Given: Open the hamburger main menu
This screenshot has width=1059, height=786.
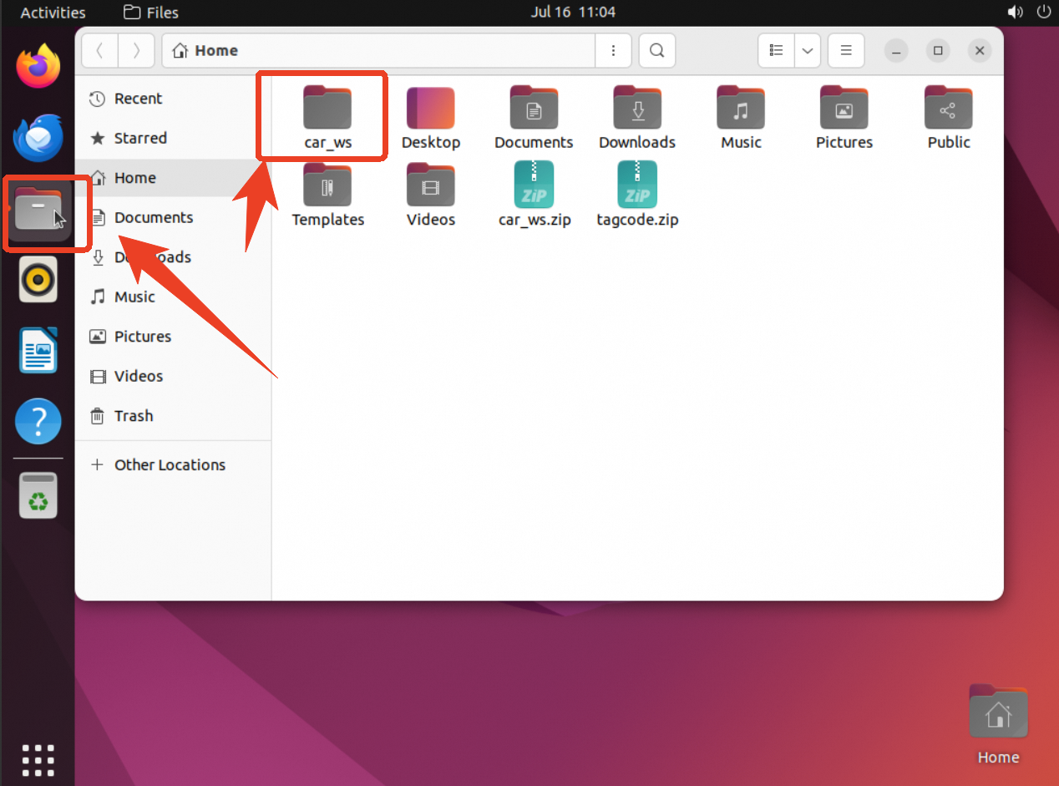Looking at the screenshot, I should pyautogui.click(x=846, y=51).
